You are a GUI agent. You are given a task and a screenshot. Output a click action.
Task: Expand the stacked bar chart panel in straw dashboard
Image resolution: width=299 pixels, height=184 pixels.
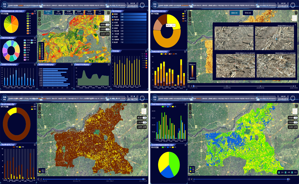tap(185, 51)
